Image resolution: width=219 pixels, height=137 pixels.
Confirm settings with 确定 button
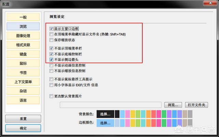23,128
